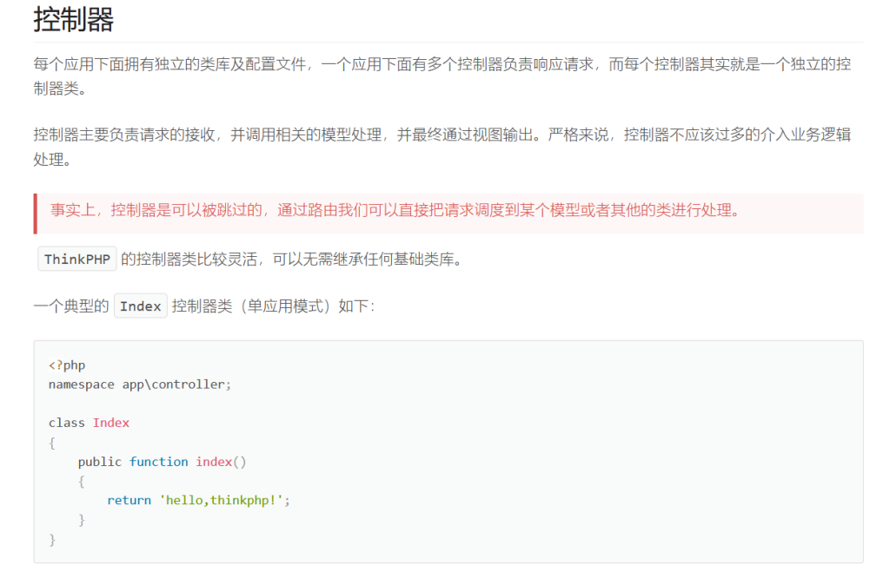Click the opening brace below class Index
Screen dimensions: 890x572
click(52, 443)
